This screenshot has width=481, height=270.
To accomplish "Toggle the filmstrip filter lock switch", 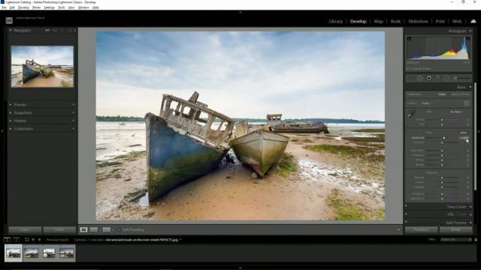I will click(476, 240).
